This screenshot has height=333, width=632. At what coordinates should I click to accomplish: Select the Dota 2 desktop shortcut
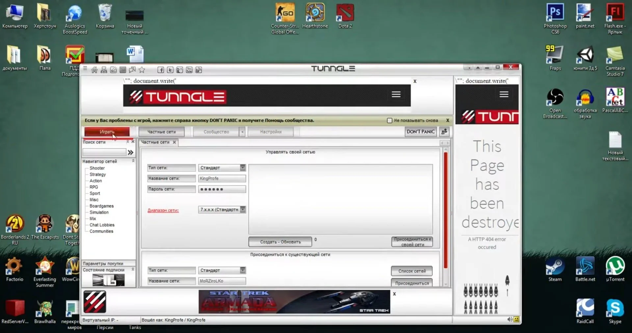tap(345, 16)
